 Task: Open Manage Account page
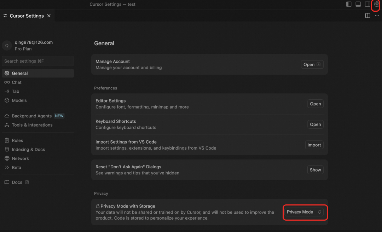pos(312,64)
